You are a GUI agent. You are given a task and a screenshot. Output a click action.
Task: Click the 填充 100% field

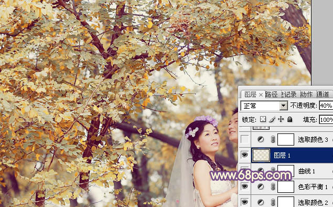click(x=326, y=120)
